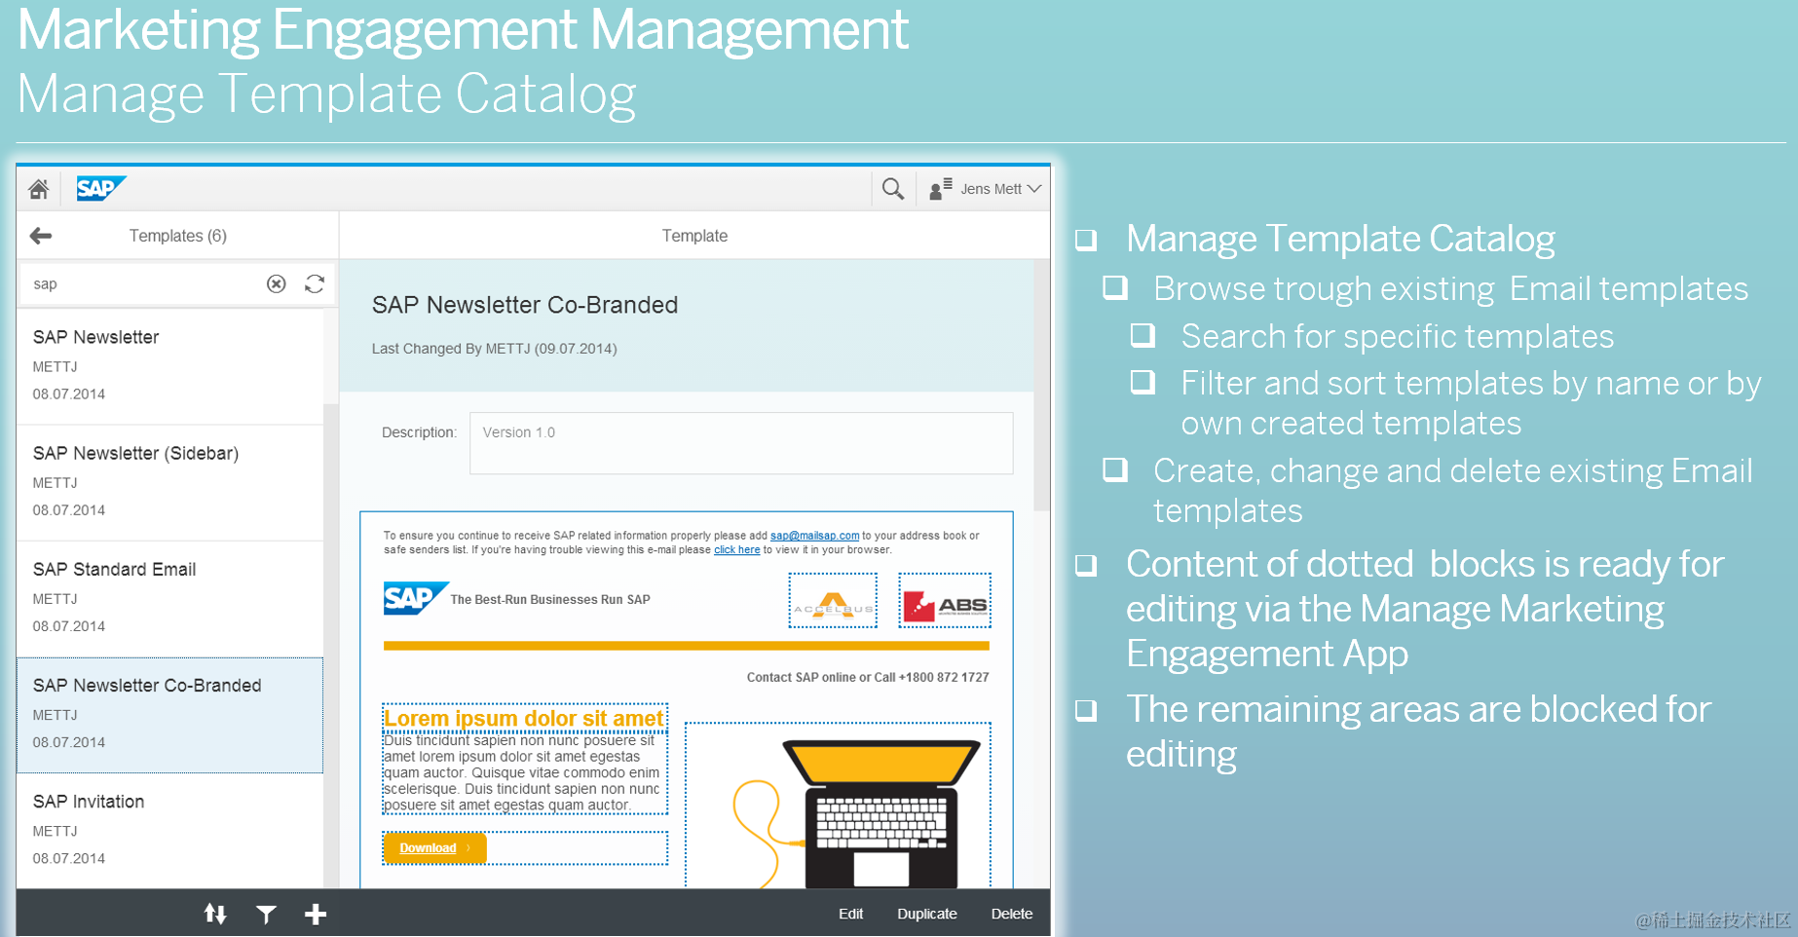Click the Edit button

[850, 914]
